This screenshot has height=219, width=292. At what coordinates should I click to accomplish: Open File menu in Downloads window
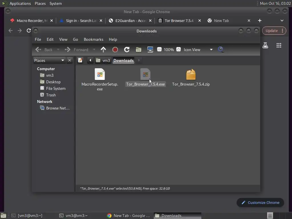tap(38, 39)
